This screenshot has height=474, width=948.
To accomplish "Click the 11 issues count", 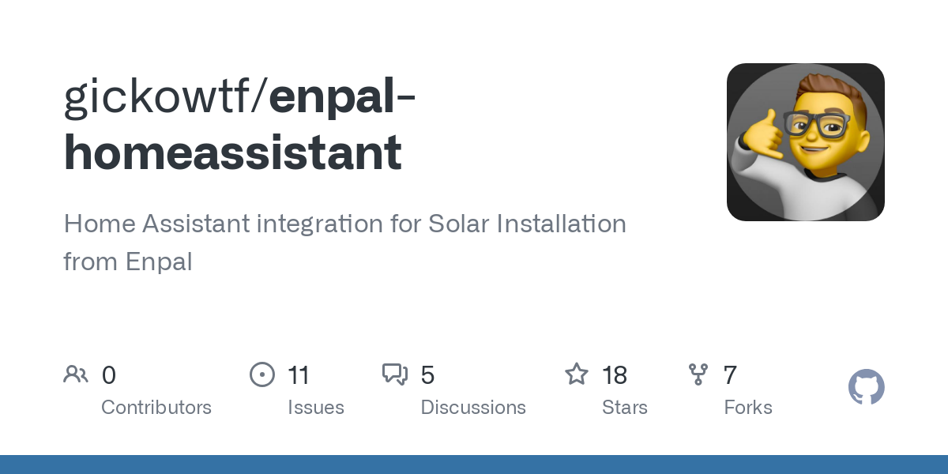I will 299,374.
